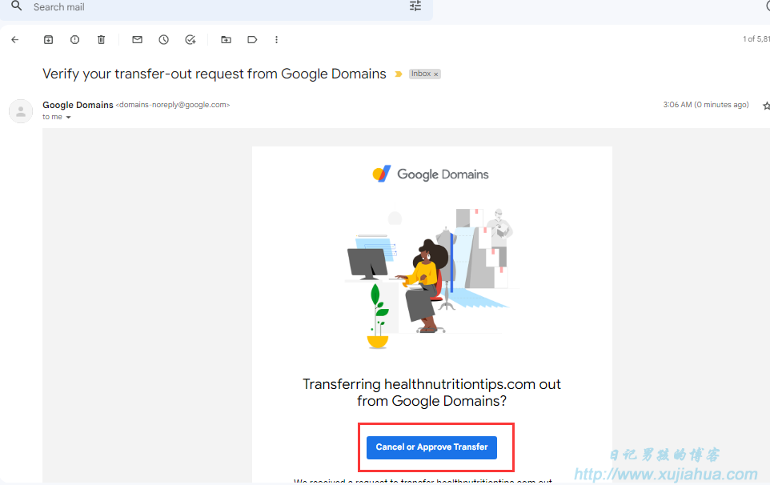Go back to inbox with back arrow
The width and height of the screenshot is (770, 485).
coord(15,40)
